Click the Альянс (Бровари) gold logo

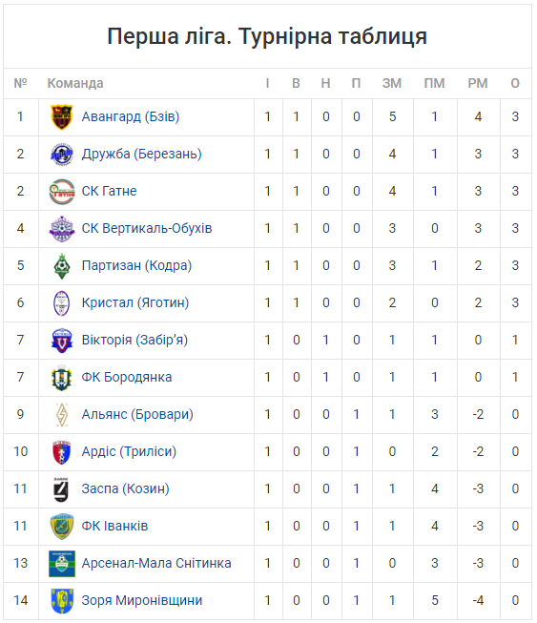(x=62, y=415)
